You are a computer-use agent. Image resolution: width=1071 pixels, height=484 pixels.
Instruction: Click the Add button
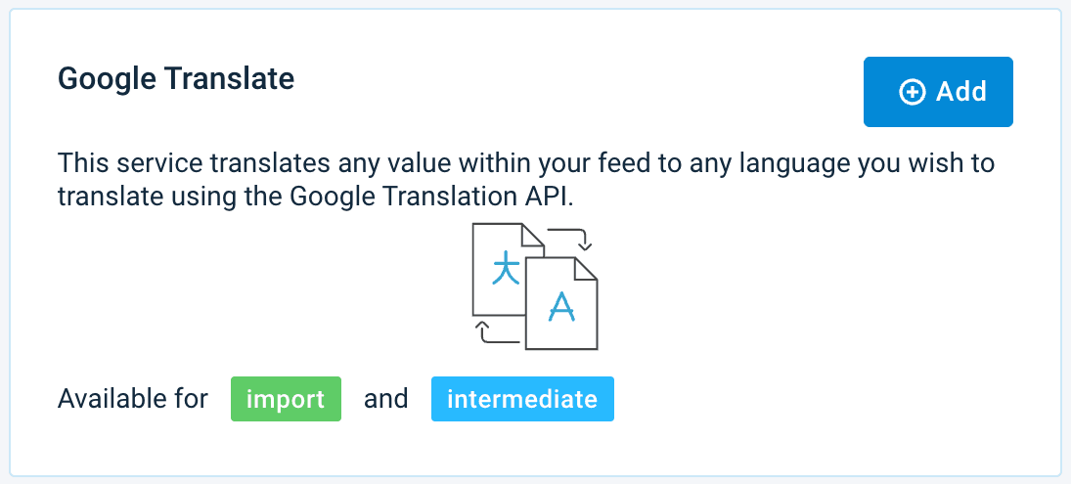937,92
